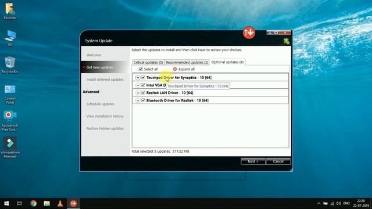The image size is (372, 209).
Task: Expand Bluetooth Driver for Realtek details
Action: tap(138, 100)
